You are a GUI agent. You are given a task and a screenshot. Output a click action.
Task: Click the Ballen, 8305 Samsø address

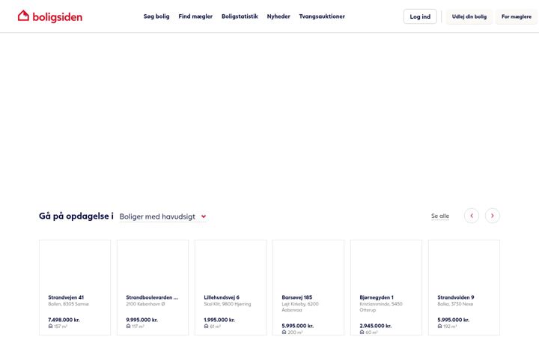tap(68, 304)
